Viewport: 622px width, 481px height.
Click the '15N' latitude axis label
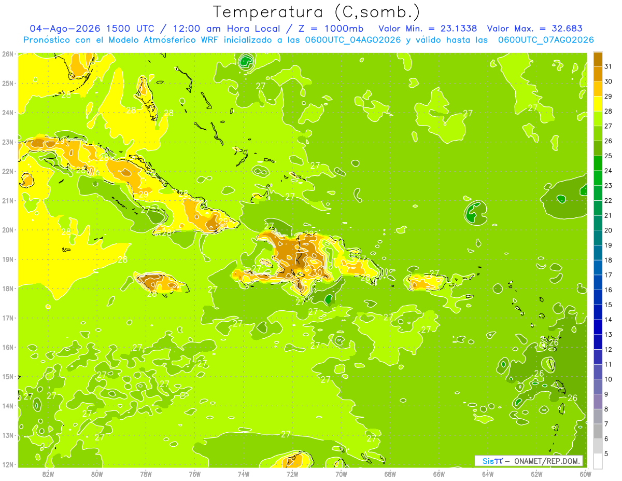click(7, 376)
